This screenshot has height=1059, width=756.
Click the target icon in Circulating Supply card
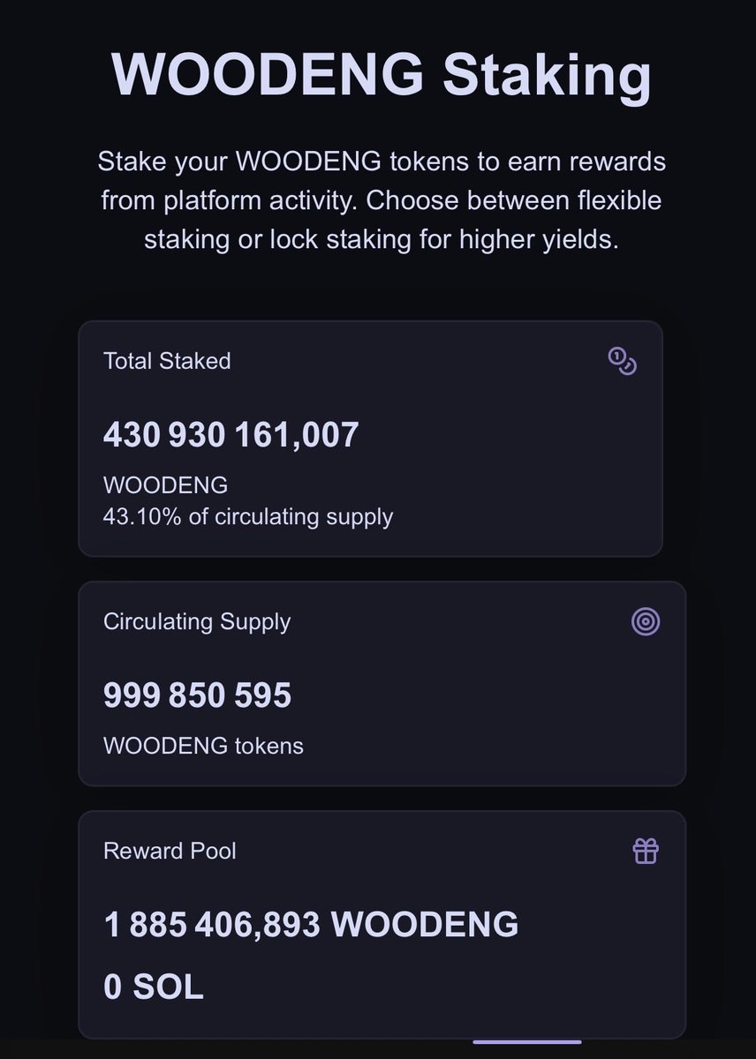tap(646, 622)
